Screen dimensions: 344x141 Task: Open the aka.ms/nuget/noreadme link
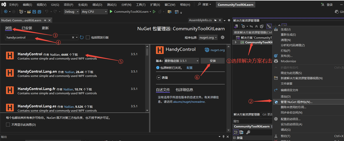click(189, 102)
